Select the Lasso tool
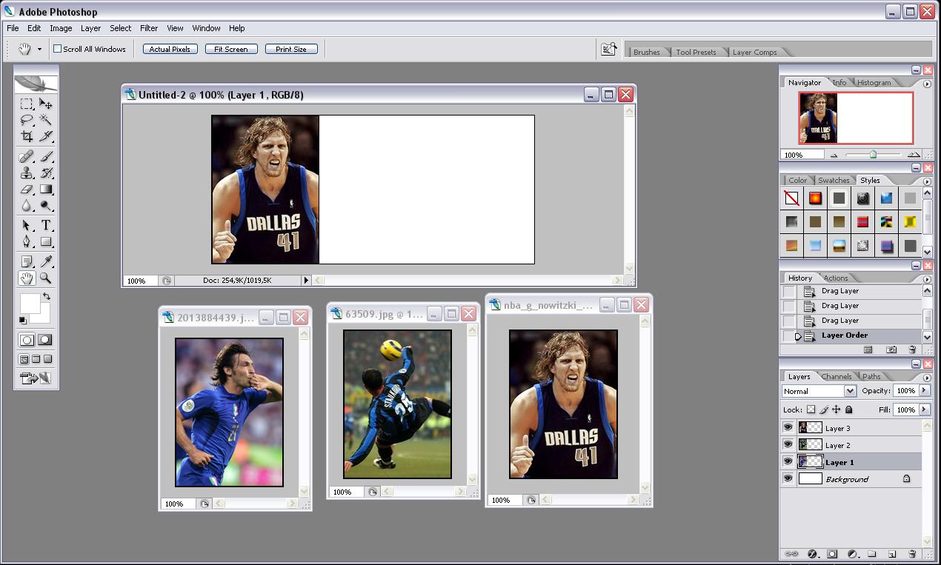 point(27,120)
